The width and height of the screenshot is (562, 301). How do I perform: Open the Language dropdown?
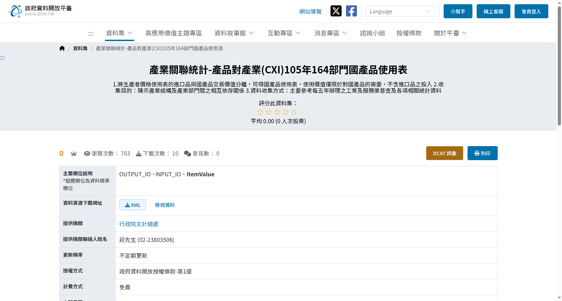400,11
